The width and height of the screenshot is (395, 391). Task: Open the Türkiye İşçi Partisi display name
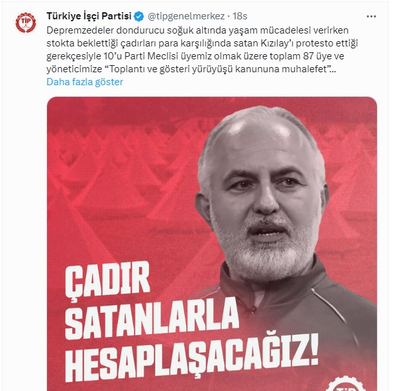[x=89, y=16]
